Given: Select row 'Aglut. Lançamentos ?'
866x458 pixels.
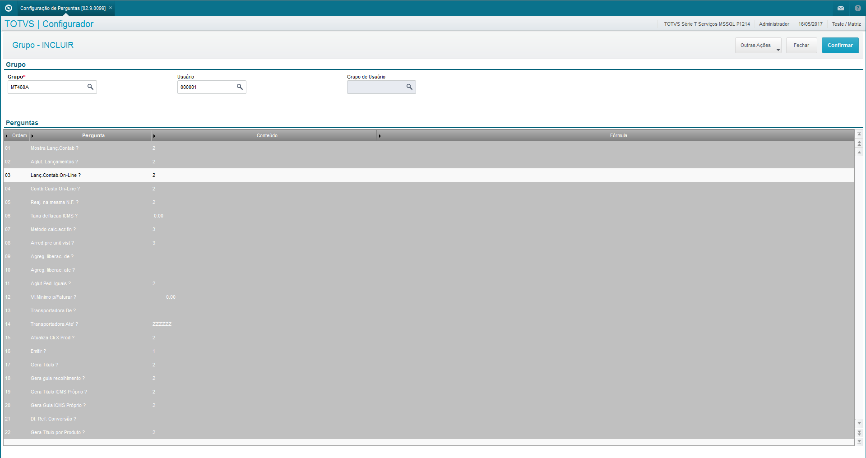Looking at the screenshot, I should (x=429, y=162).
